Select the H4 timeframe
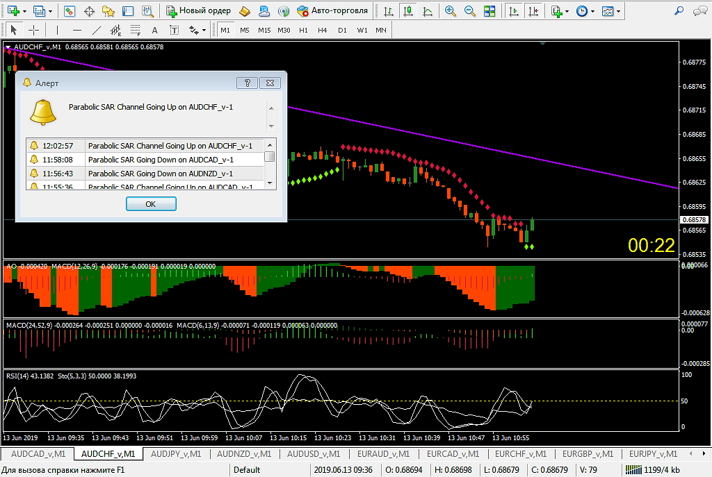 coord(323,31)
